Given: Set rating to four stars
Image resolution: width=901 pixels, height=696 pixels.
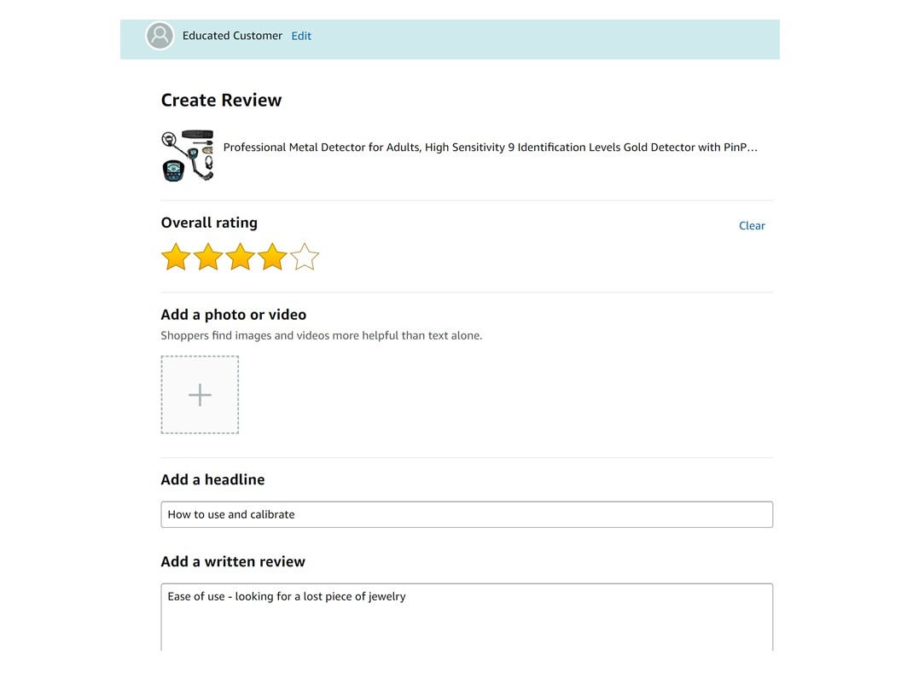Looking at the screenshot, I should pos(272,257).
